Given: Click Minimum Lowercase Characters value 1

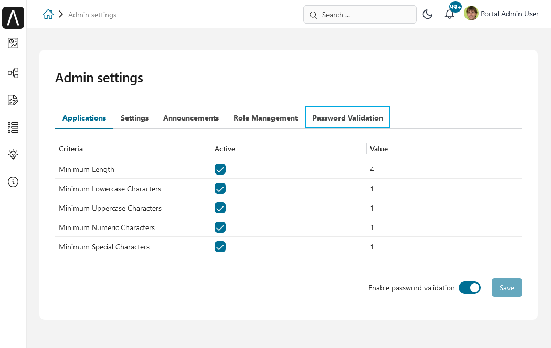Looking at the screenshot, I should 372,189.
